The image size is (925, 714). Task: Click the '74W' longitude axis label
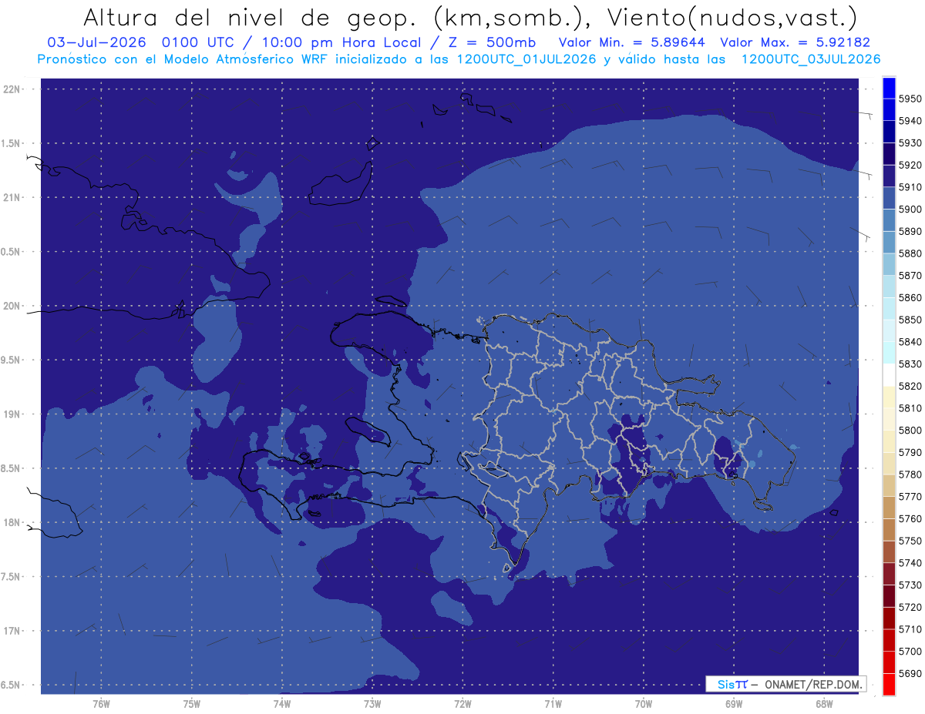point(281,702)
